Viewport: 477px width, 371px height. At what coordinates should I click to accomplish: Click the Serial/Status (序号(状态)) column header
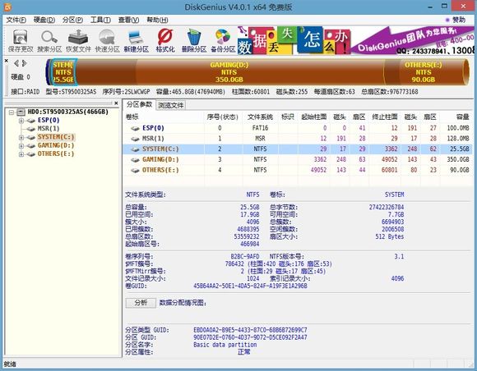(223, 117)
